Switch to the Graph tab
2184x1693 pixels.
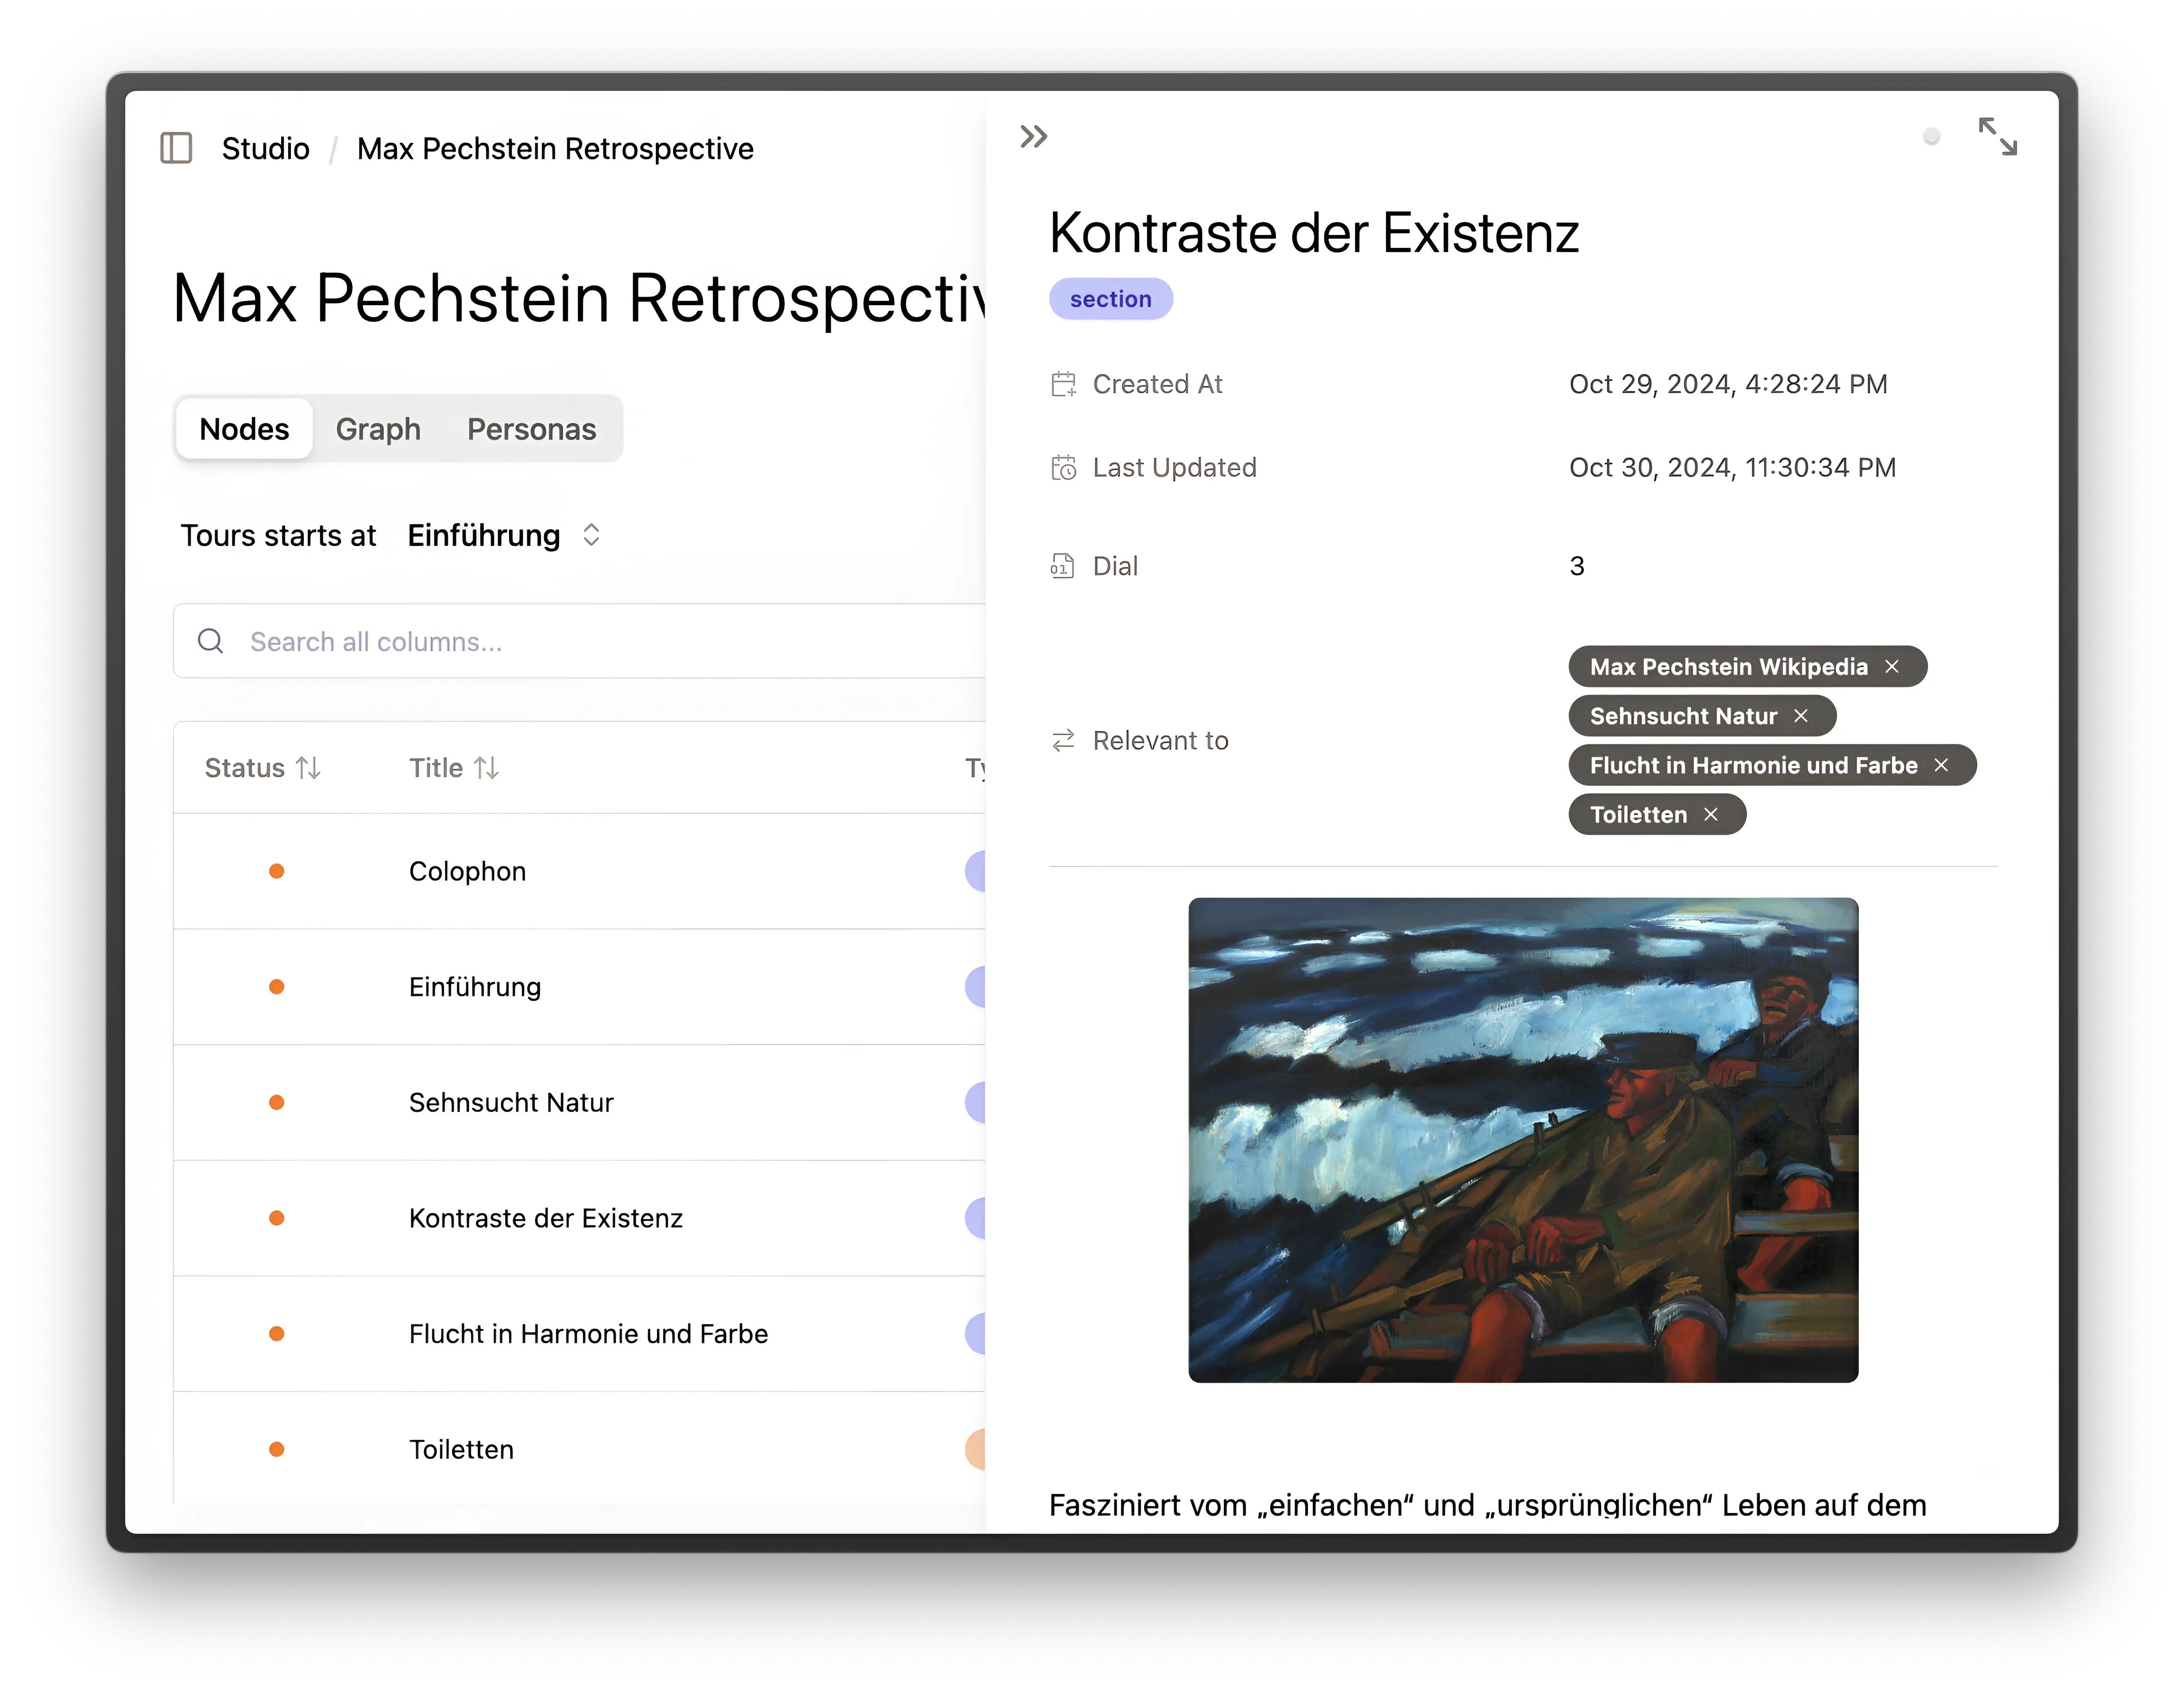(378, 429)
